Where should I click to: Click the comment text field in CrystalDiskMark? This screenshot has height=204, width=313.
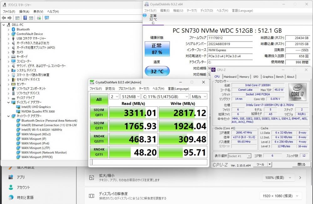click(x=148, y=162)
